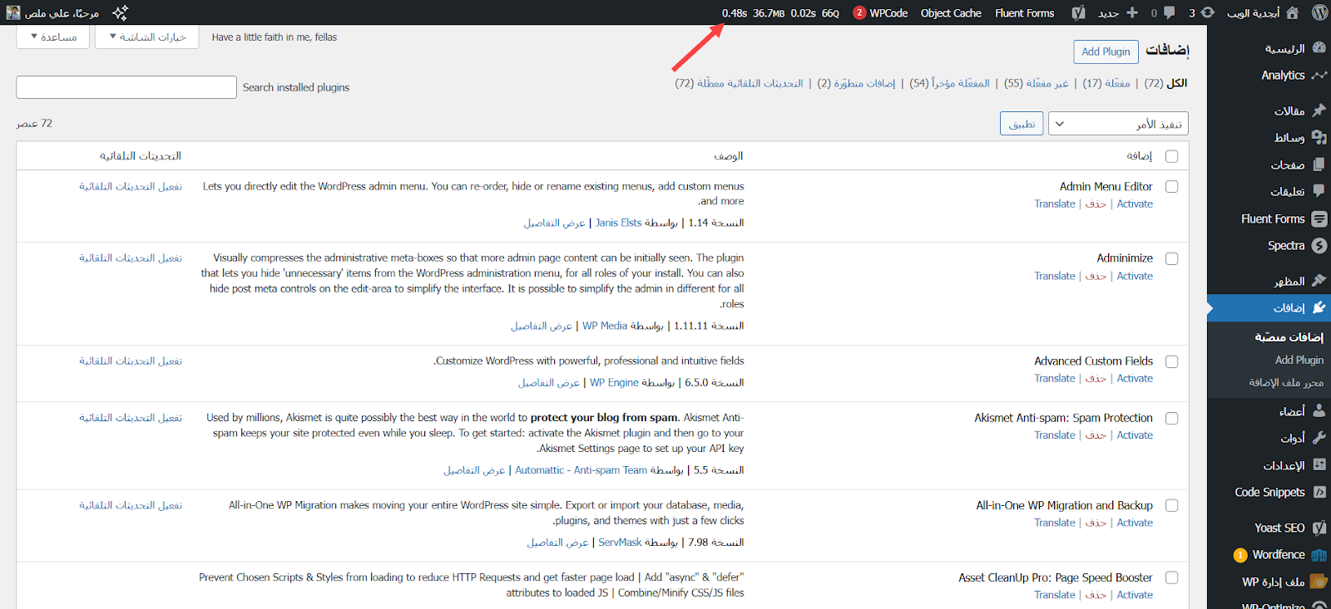Screen dimensions: 1331x609
Task: Click the updates refresh icon in admin bar
Action: point(1207,12)
